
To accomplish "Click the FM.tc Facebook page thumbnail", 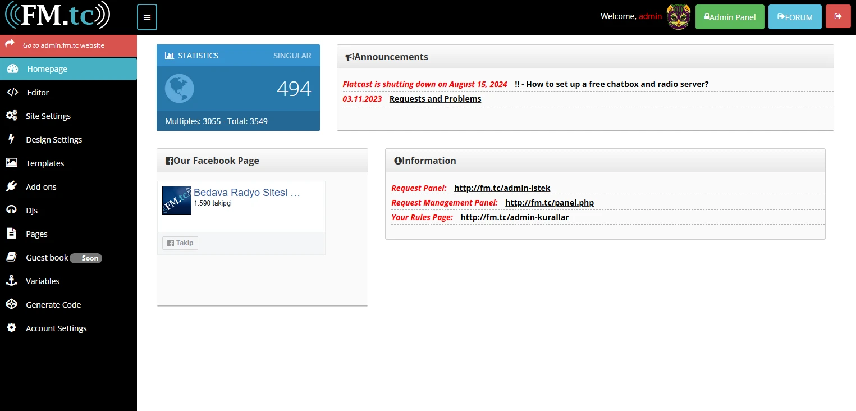I will pos(177,200).
